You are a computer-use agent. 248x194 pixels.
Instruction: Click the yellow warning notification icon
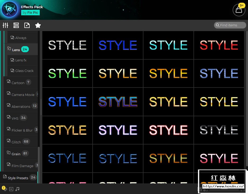[x=3, y=188]
